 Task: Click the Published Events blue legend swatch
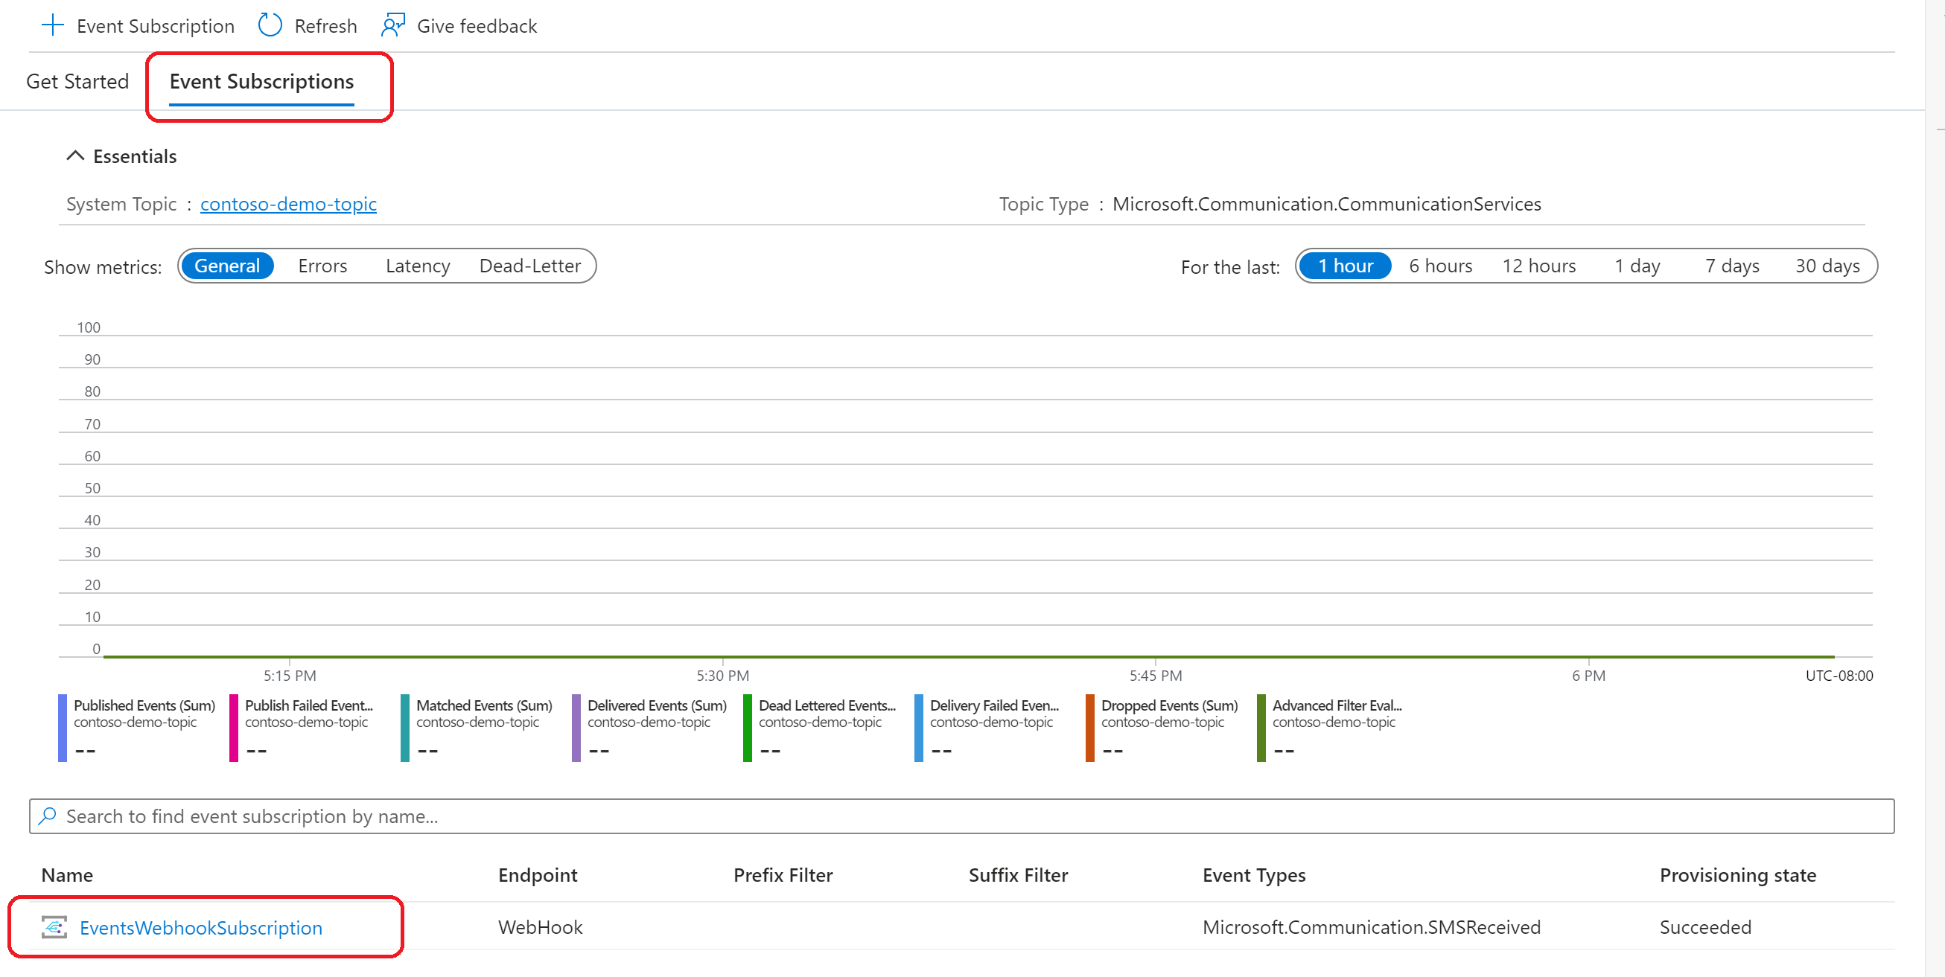pyautogui.click(x=63, y=728)
